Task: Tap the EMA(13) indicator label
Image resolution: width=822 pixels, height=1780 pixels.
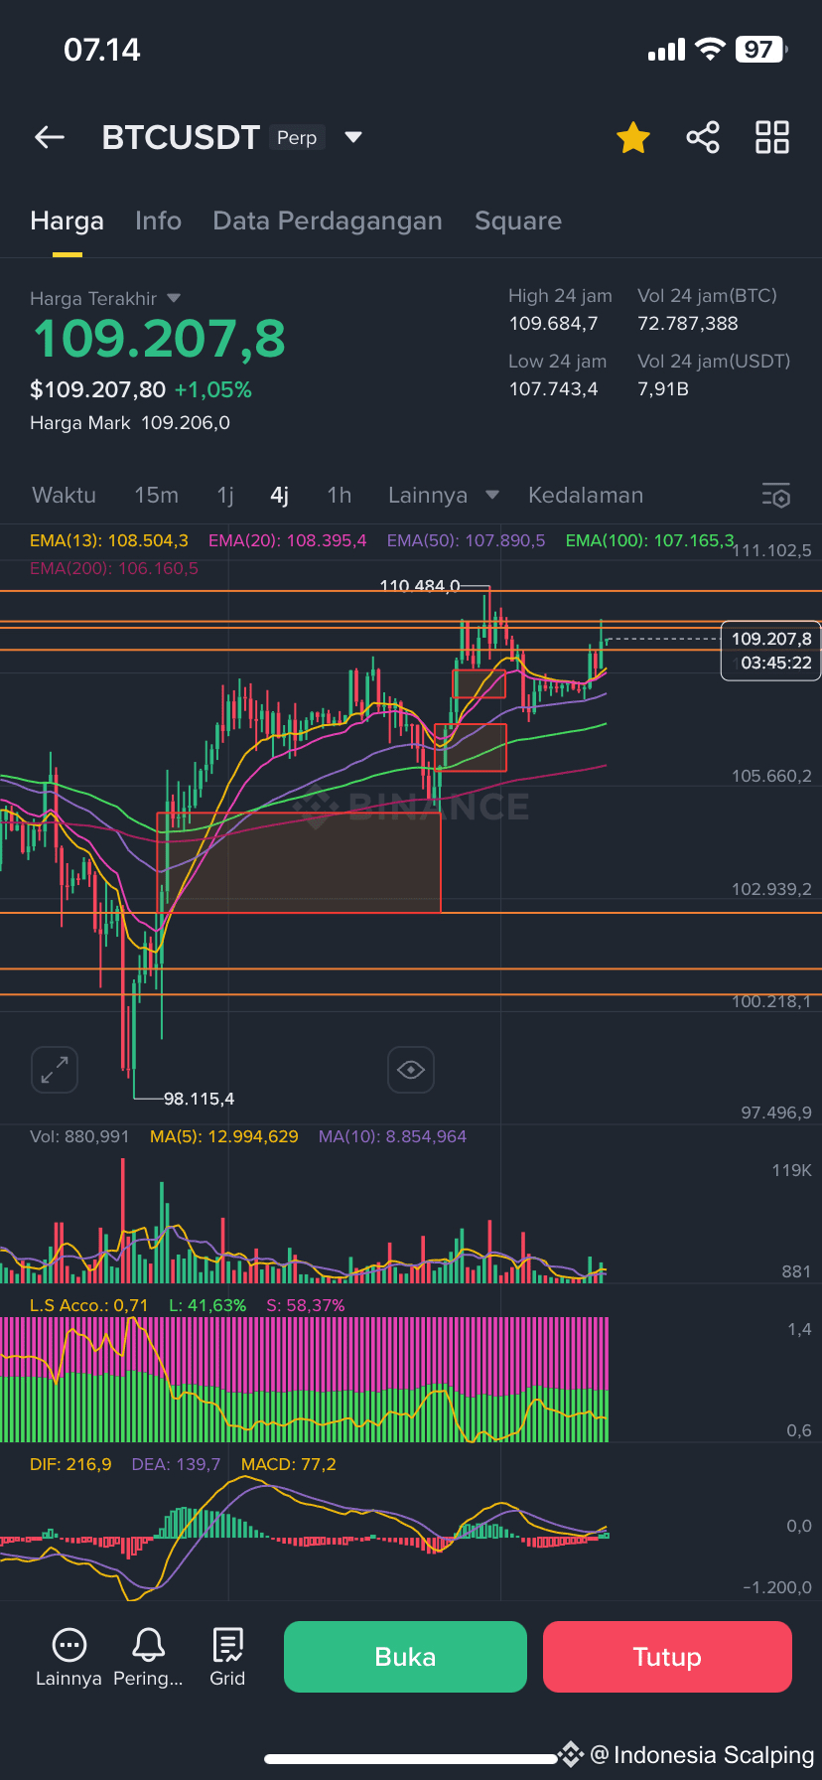Action: coord(109,540)
